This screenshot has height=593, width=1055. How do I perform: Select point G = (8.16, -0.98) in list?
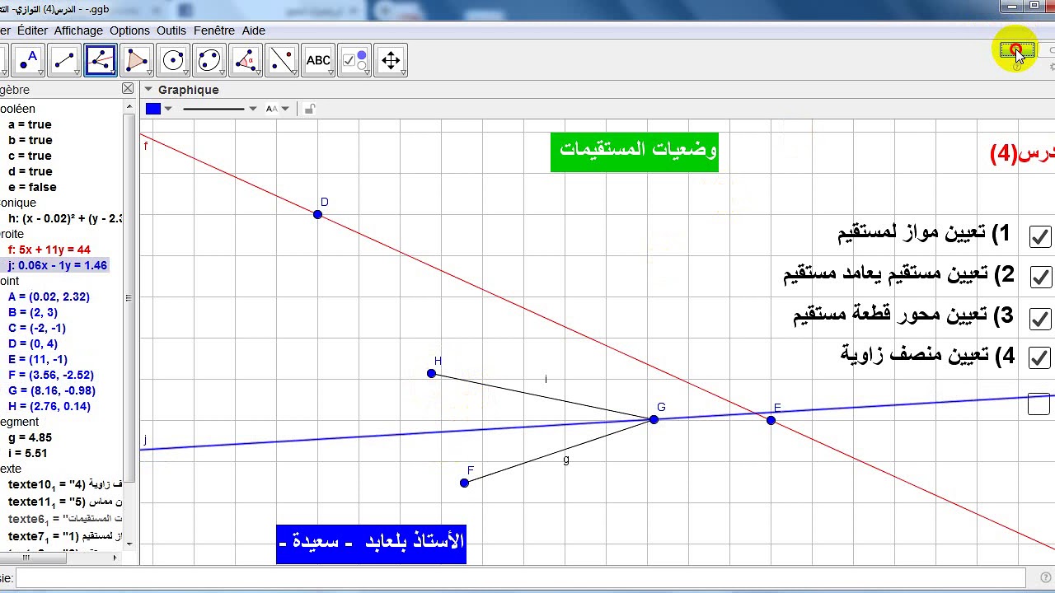[52, 390]
